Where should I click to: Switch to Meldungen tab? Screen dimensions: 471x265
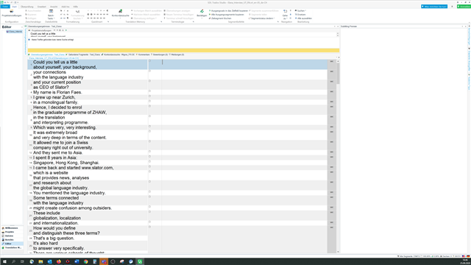point(177,54)
